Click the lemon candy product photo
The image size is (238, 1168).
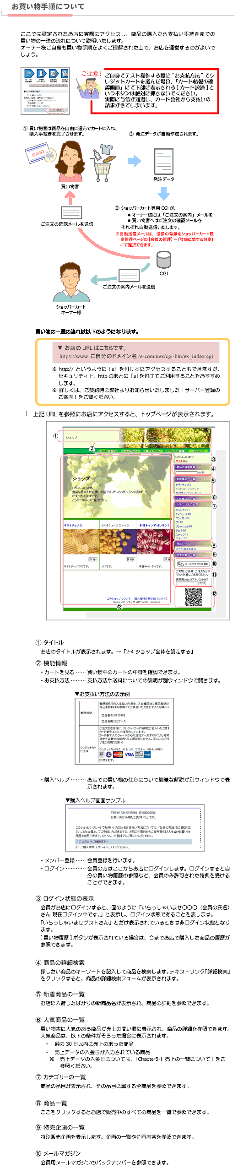click(x=154, y=541)
